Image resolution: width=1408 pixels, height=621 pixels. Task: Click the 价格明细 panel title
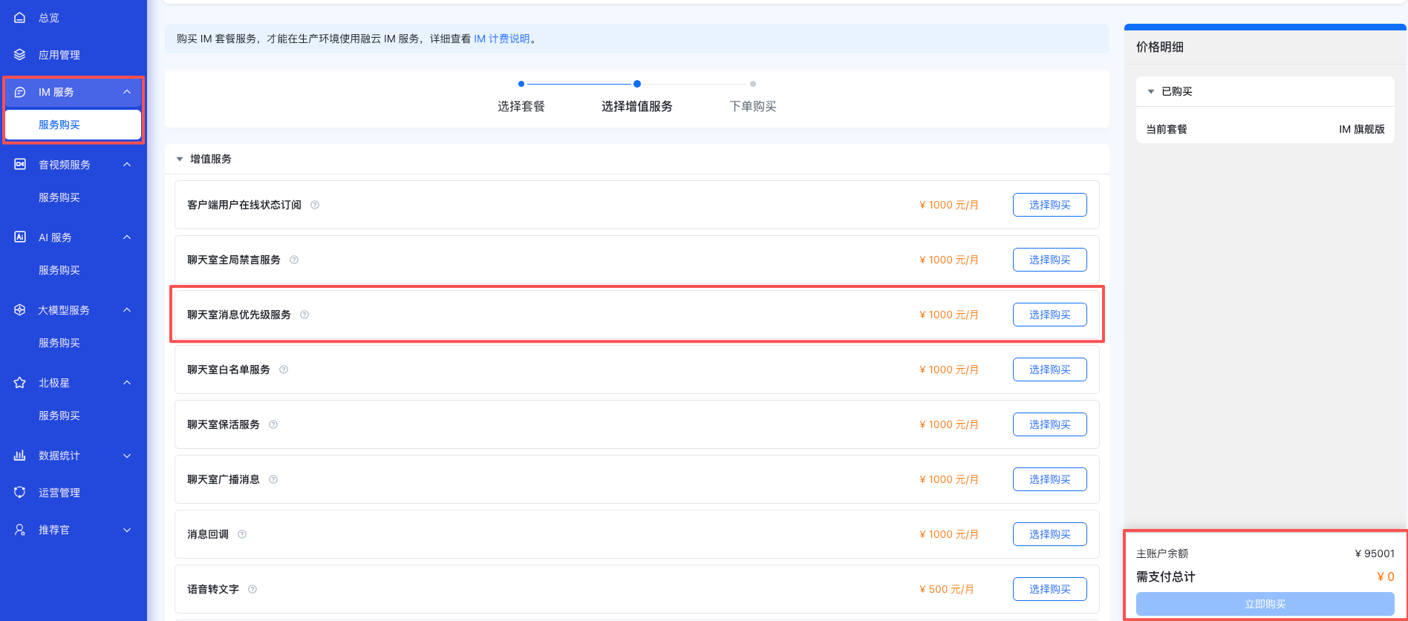pyautogui.click(x=1160, y=47)
